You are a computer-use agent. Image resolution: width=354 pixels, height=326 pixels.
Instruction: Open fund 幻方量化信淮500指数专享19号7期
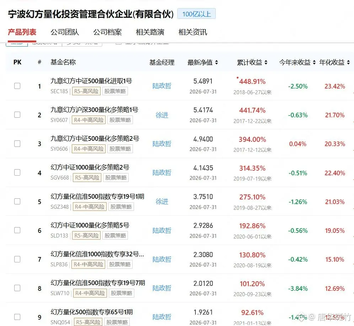click(x=98, y=283)
